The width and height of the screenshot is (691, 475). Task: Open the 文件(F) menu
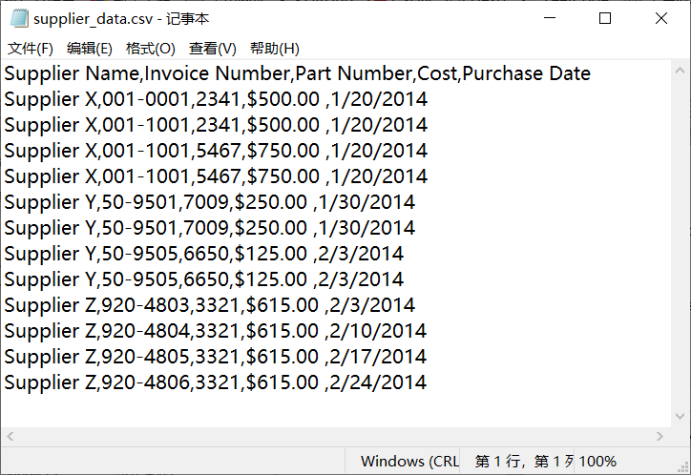point(31,49)
